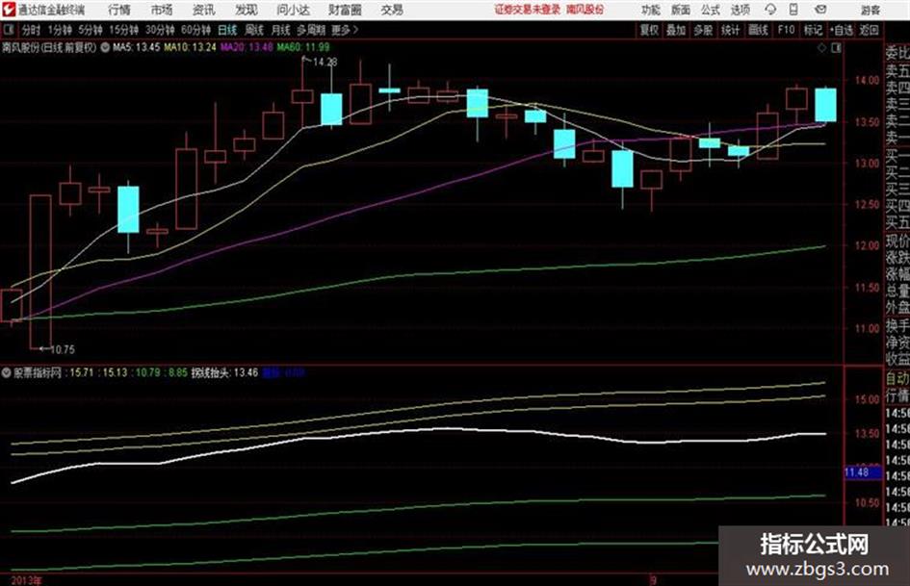Switch to the 多周期 tab
Image resolution: width=910 pixels, height=586 pixels.
coord(311,30)
